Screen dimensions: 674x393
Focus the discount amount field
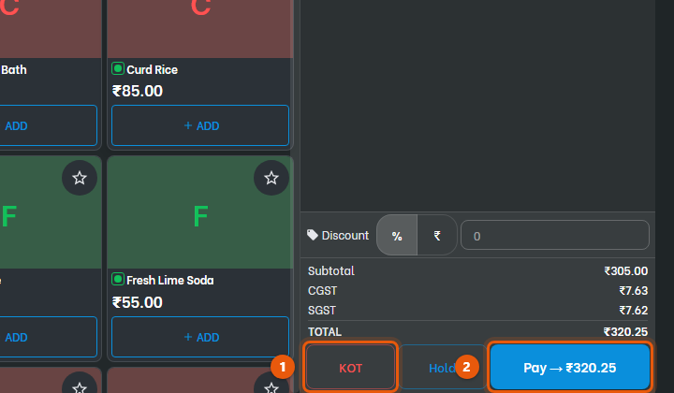(x=555, y=235)
